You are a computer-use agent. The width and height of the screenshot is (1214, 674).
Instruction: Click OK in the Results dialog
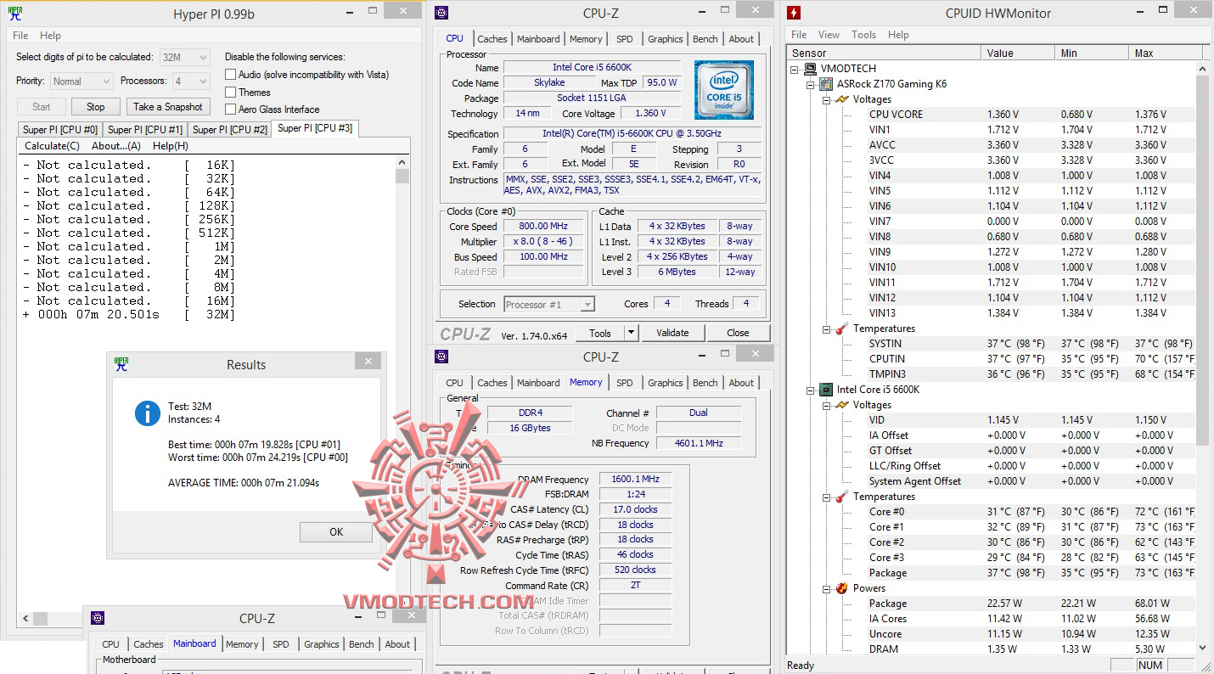coord(336,531)
